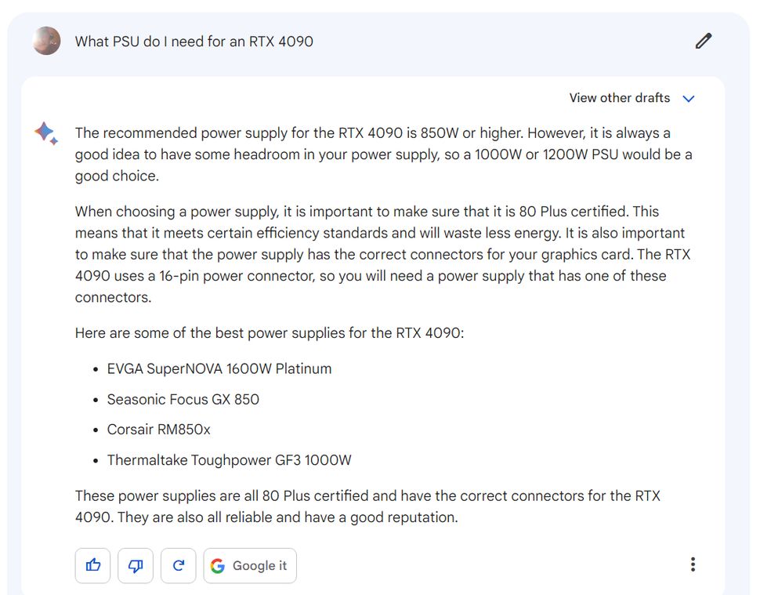Click the EVGA SuperNOVA 1600W Platinum list item
Viewport: 760px width, 595px height.
click(219, 368)
